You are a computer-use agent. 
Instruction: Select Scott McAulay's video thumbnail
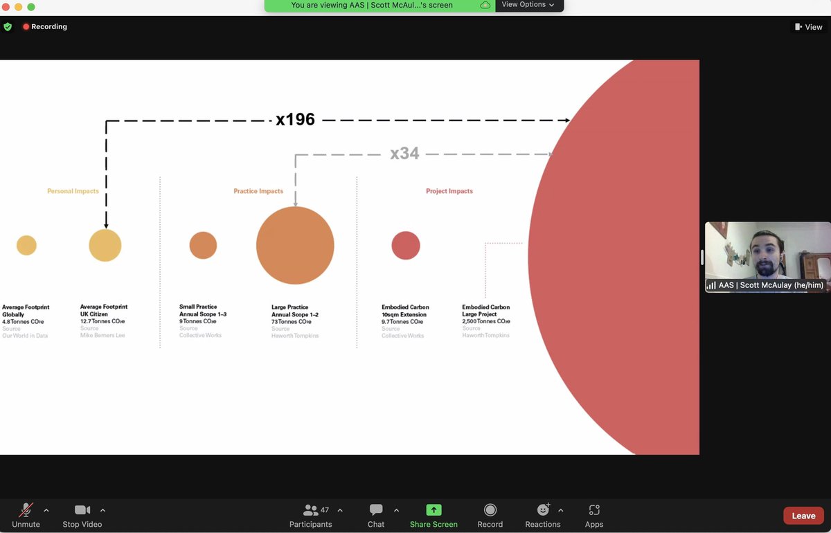click(768, 257)
